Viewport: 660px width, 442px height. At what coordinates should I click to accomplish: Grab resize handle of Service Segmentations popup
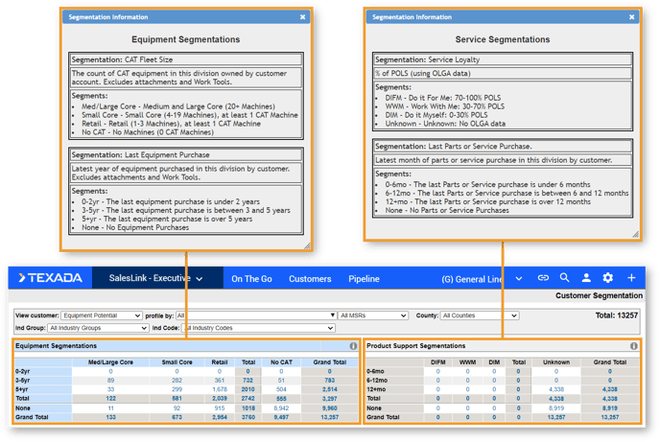[636, 234]
